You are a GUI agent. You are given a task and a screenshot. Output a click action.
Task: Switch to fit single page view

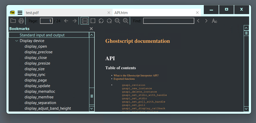(x=93, y=21)
